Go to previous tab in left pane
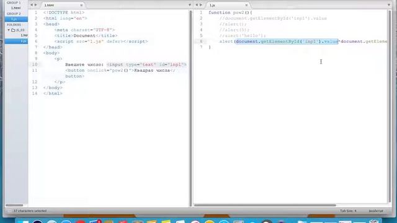The width and height of the screenshot is (397, 223). tap(32, 5)
